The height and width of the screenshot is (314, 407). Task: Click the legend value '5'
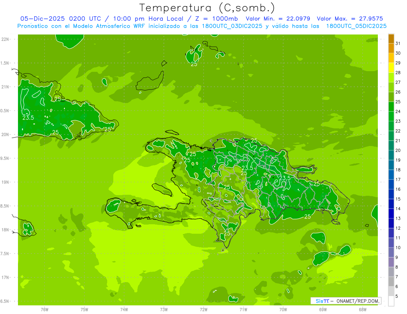pyautogui.click(x=397, y=296)
